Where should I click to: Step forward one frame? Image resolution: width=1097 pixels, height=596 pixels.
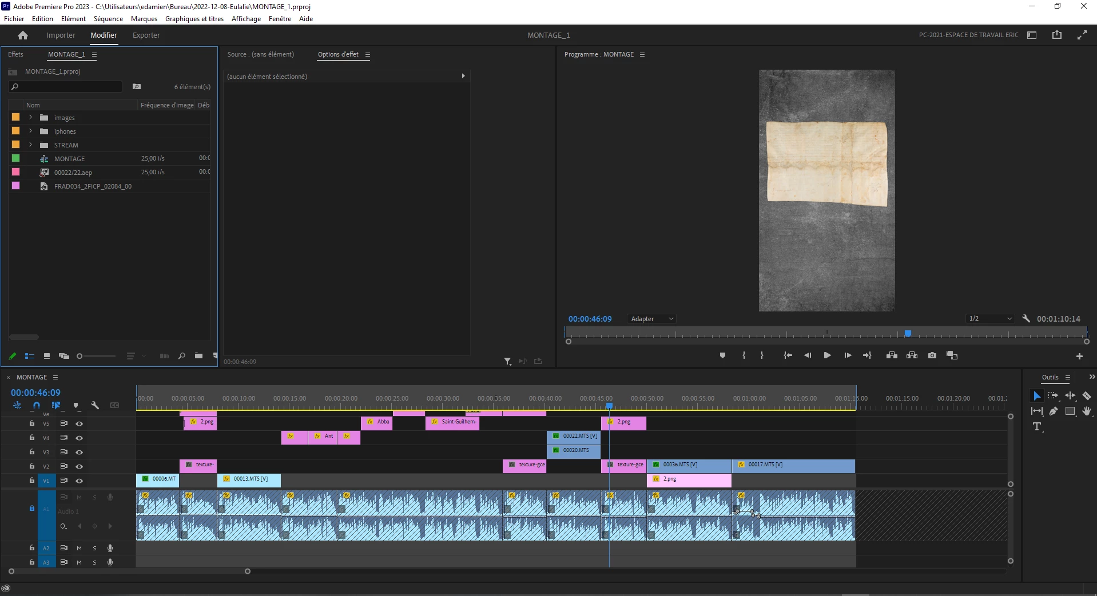848,355
